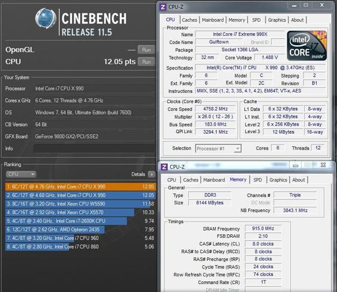Click the CPU-Z icon in bottom window title

[164, 167]
